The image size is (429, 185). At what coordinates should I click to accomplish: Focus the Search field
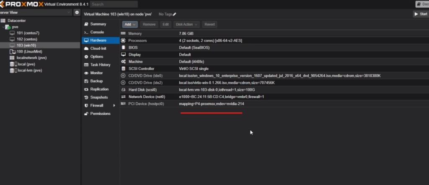click(x=114, y=4)
